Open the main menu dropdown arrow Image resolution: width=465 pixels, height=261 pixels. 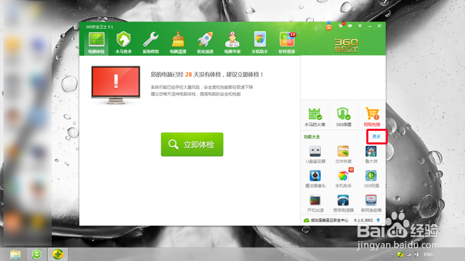pyautogui.click(x=360, y=26)
